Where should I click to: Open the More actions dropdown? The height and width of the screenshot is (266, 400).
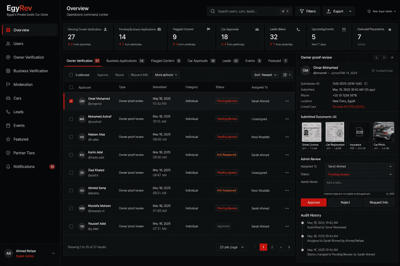click(x=166, y=75)
